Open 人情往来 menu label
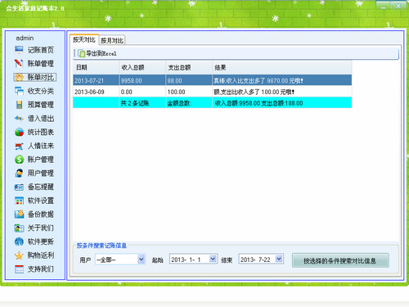 pyautogui.click(x=41, y=146)
